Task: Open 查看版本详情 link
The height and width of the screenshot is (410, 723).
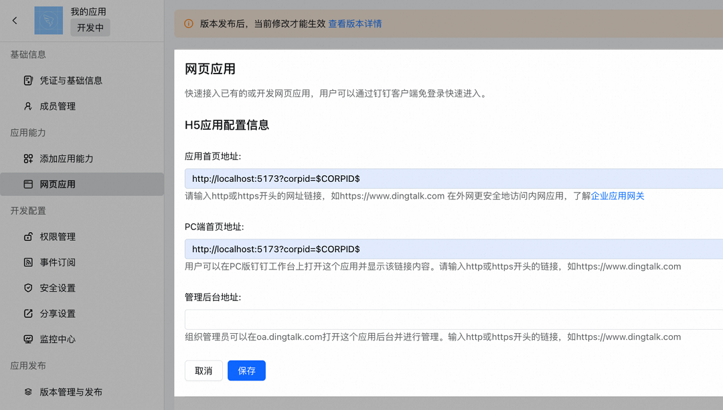Action: (355, 23)
